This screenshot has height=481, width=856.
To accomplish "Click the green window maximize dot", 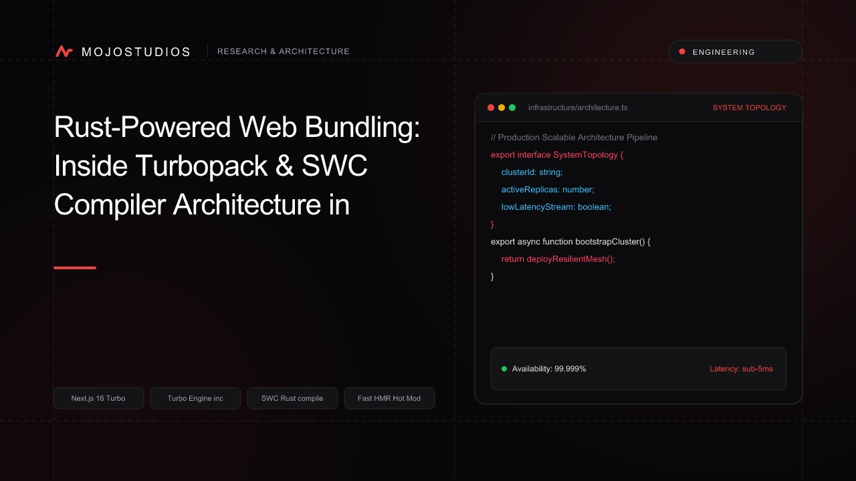I will [x=512, y=108].
